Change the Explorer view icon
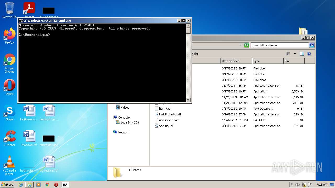This screenshot has width=335, height=188. click(x=288, y=54)
